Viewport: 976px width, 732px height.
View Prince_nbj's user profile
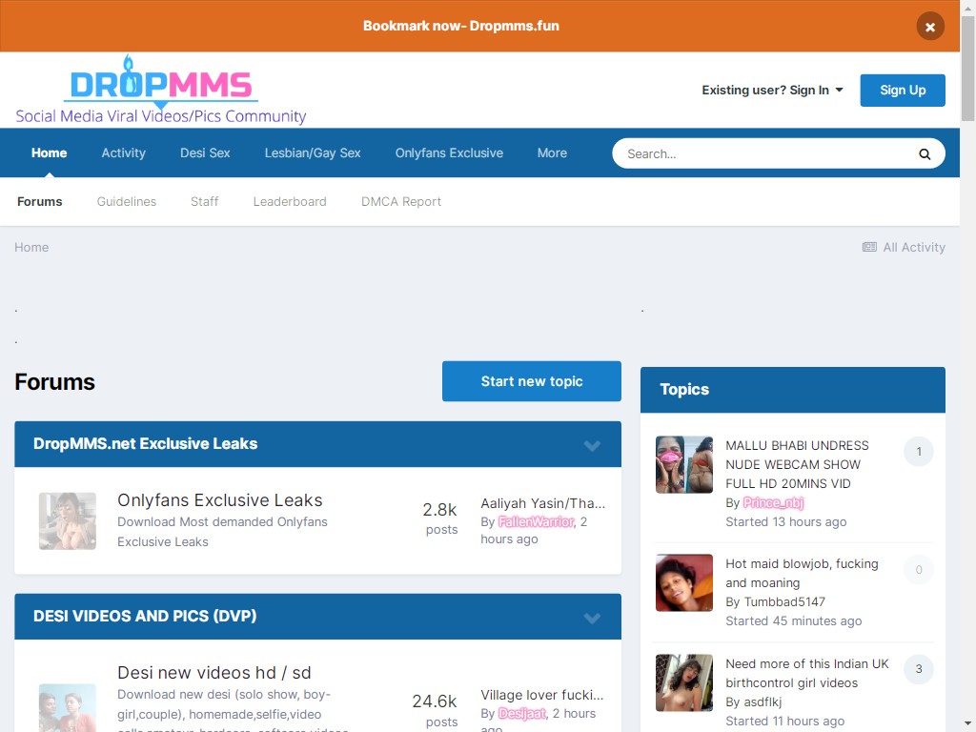pos(773,503)
